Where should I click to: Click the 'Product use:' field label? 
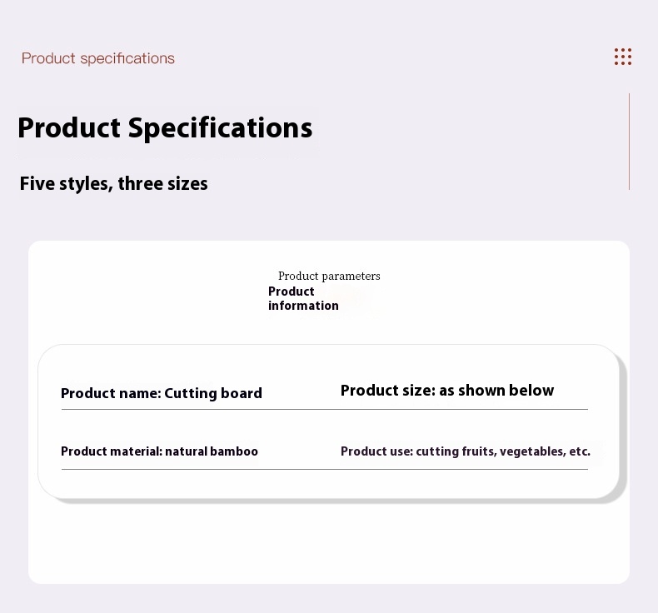pyautogui.click(x=376, y=451)
